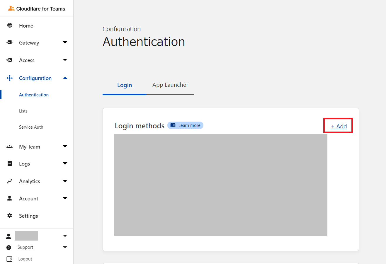
Task: Switch to the App Launcher tab
Action: (x=170, y=85)
